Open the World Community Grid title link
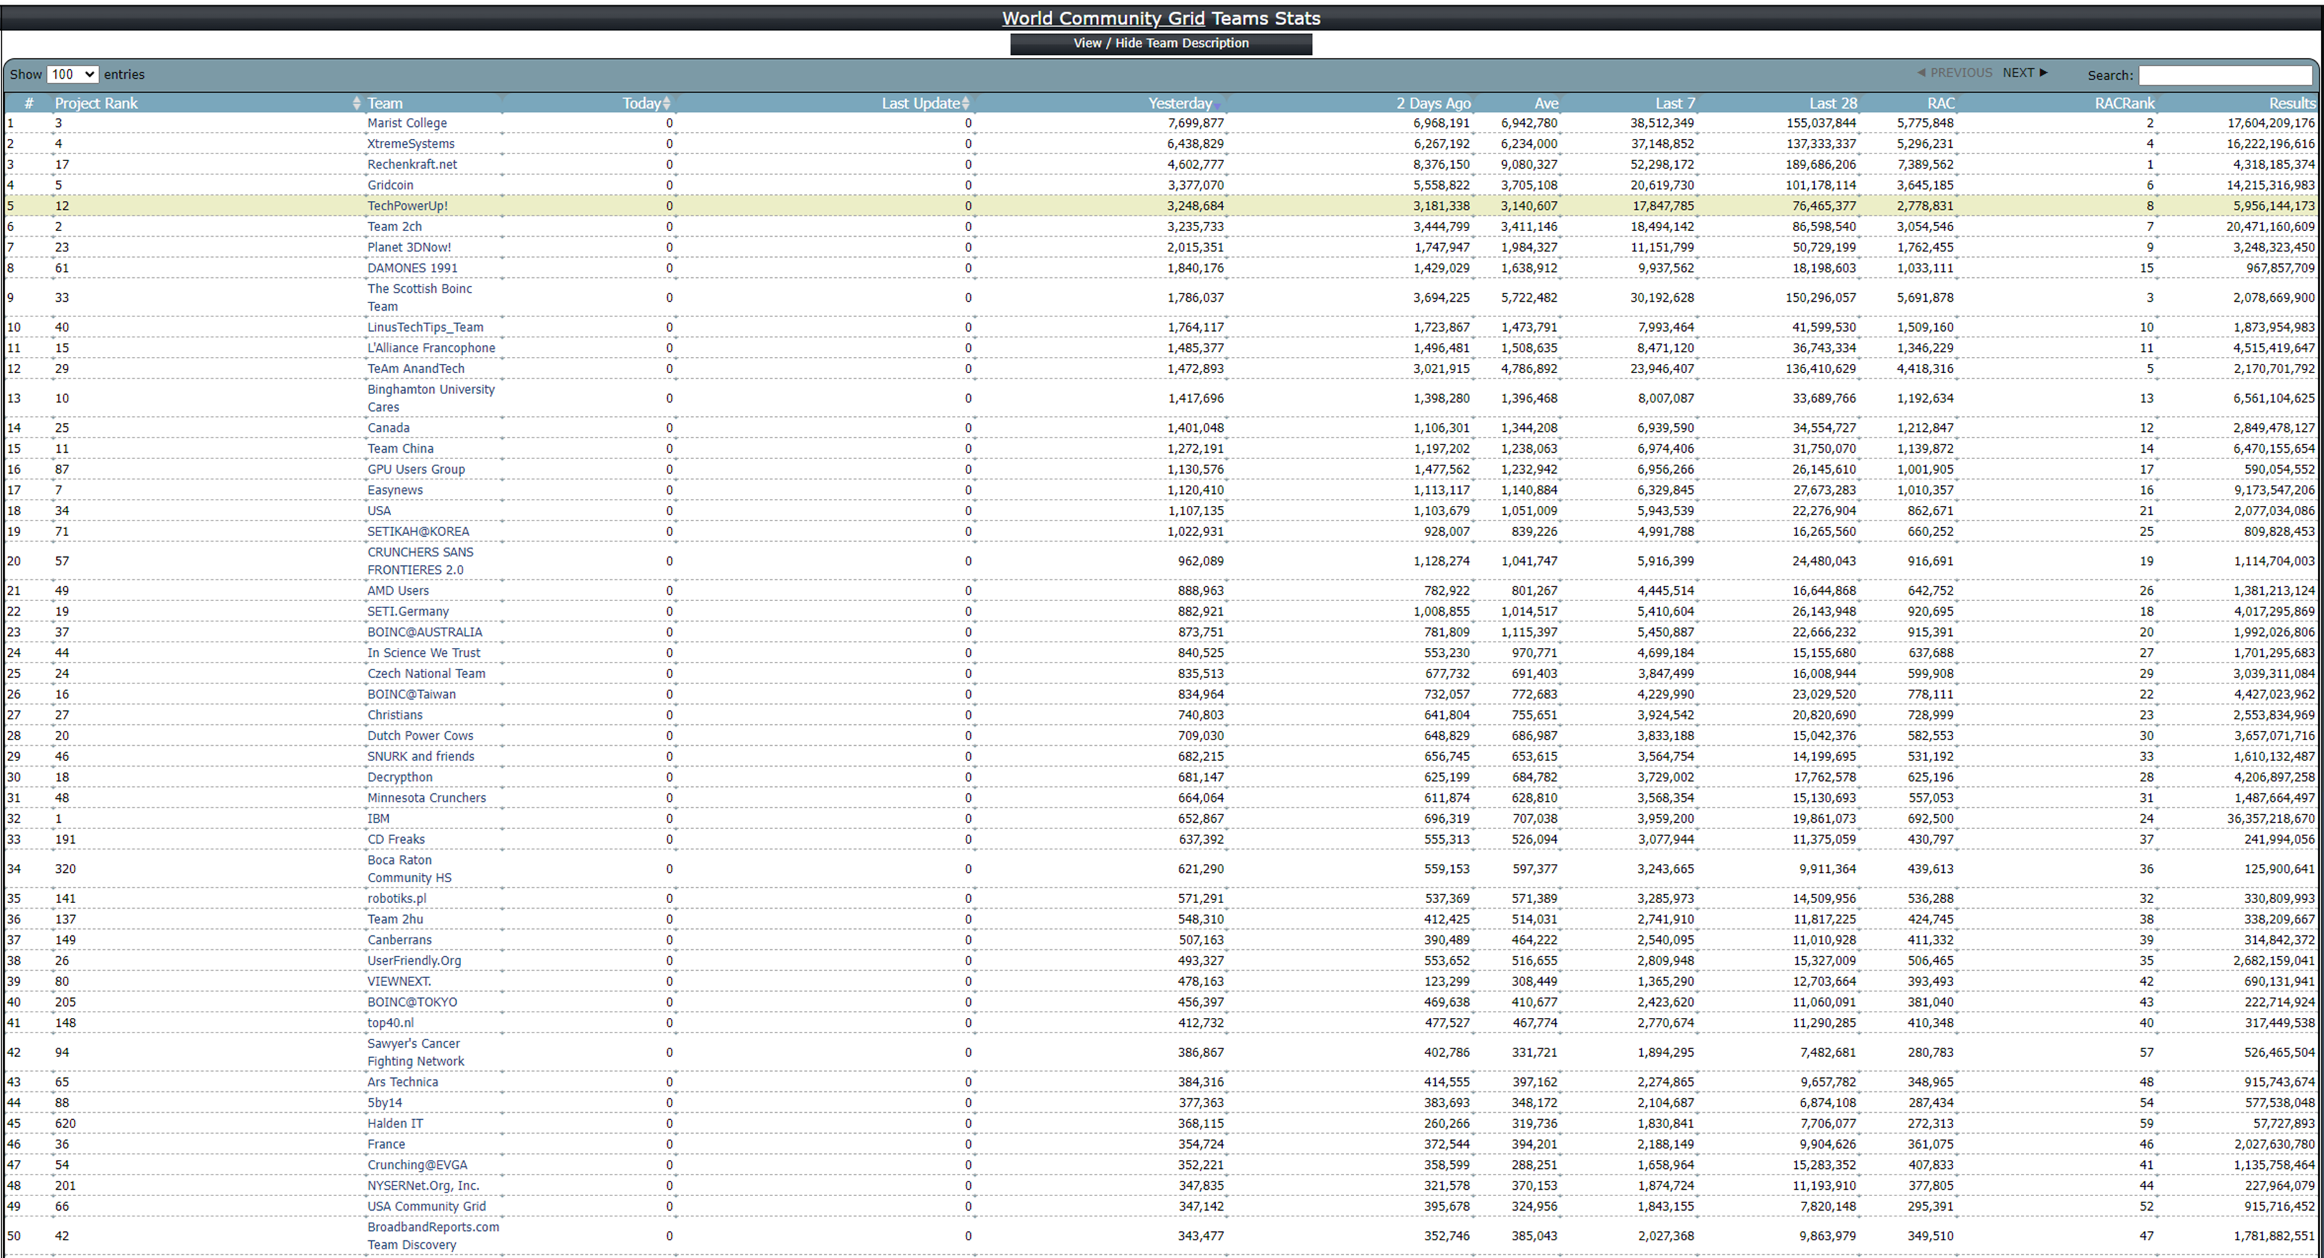Screen dimensions: 2324x1258 (1104, 18)
